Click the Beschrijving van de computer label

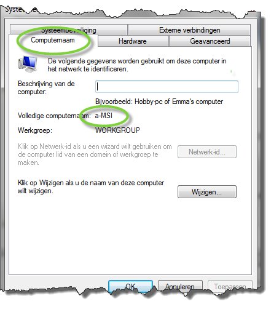click(46, 87)
